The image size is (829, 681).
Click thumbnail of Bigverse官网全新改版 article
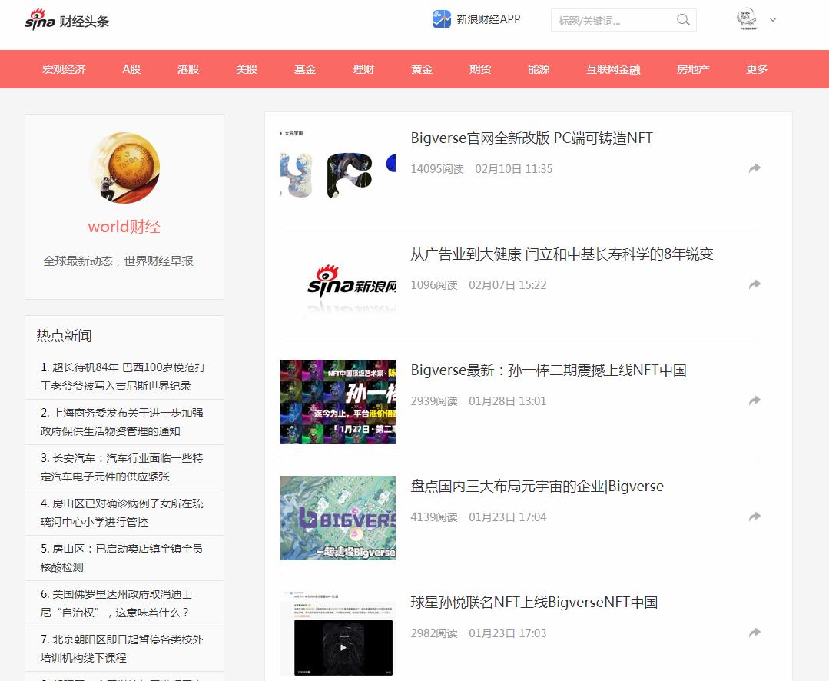click(338, 170)
